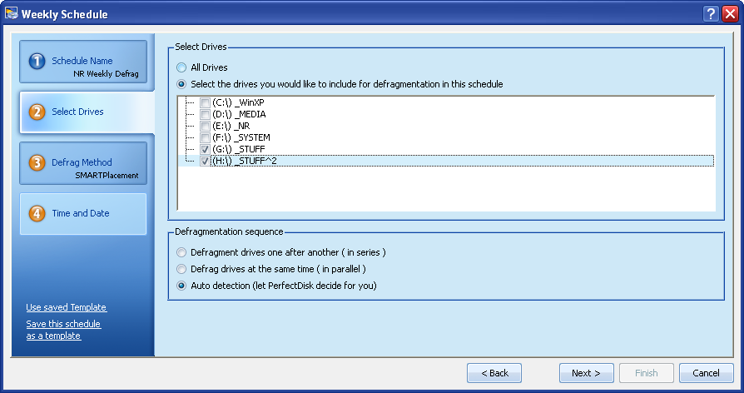
Task: Select Auto detection sequence option
Action: click(181, 286)
